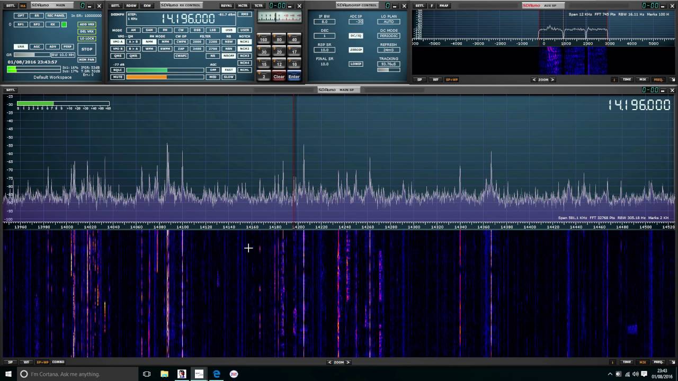Click the Clear keypad button

coord(279,76)
